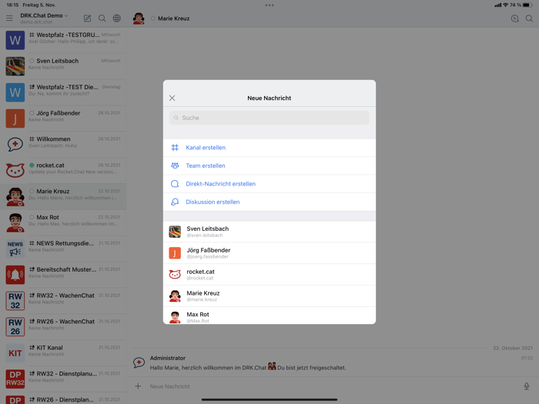Open NEWS Rettungsdie... channel in sidebar
The height and width of the screenshot is (404, 539).
pyautogui.click(x=63, y=249)
